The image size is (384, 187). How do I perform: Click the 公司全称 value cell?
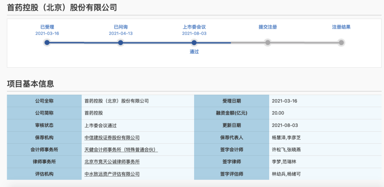(138, 101)
